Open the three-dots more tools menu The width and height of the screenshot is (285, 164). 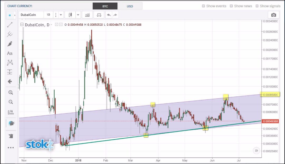tap(11, 148)
